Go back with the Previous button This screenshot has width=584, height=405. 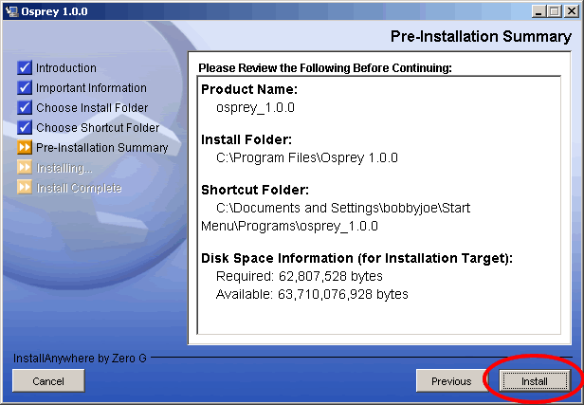pyautogui.click(x=451, y=381)
